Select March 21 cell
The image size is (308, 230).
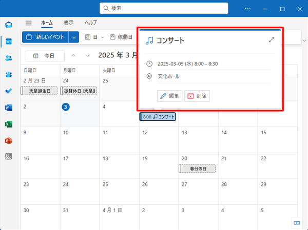click(x=238, y=165)
